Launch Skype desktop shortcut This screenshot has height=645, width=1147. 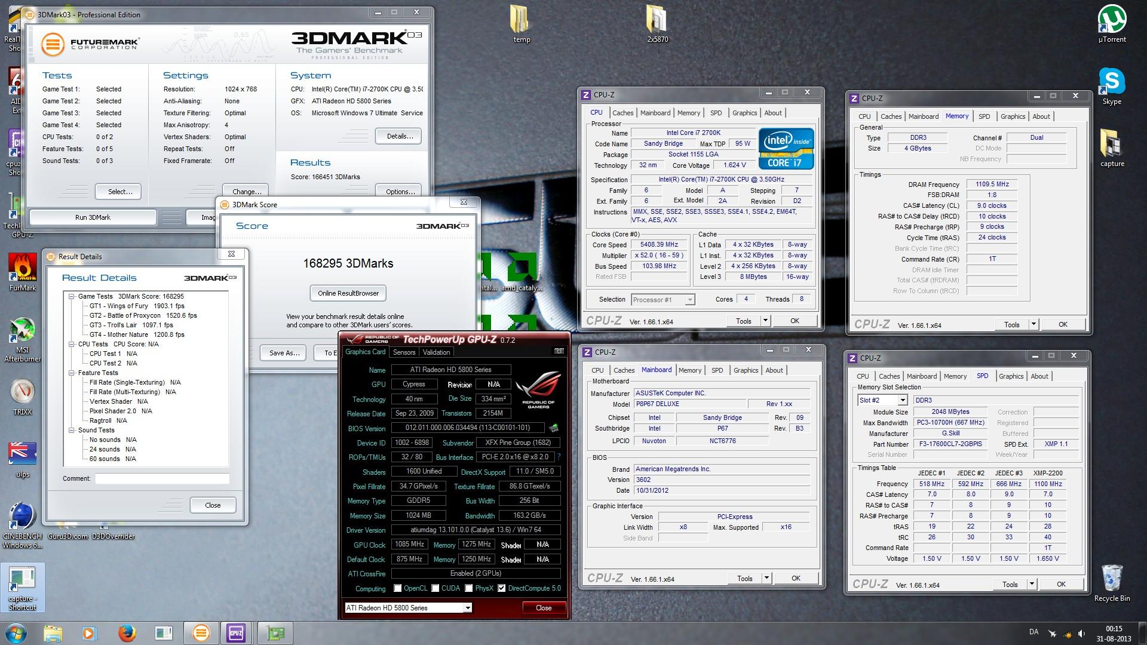point(1112,87)
